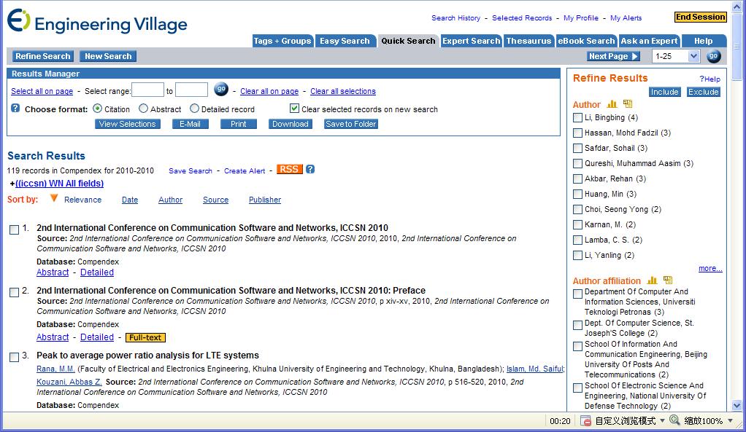Click the Include button in Refine Results
The height and width of the screenshot is (432, 746).
click(x=665, y=92)
